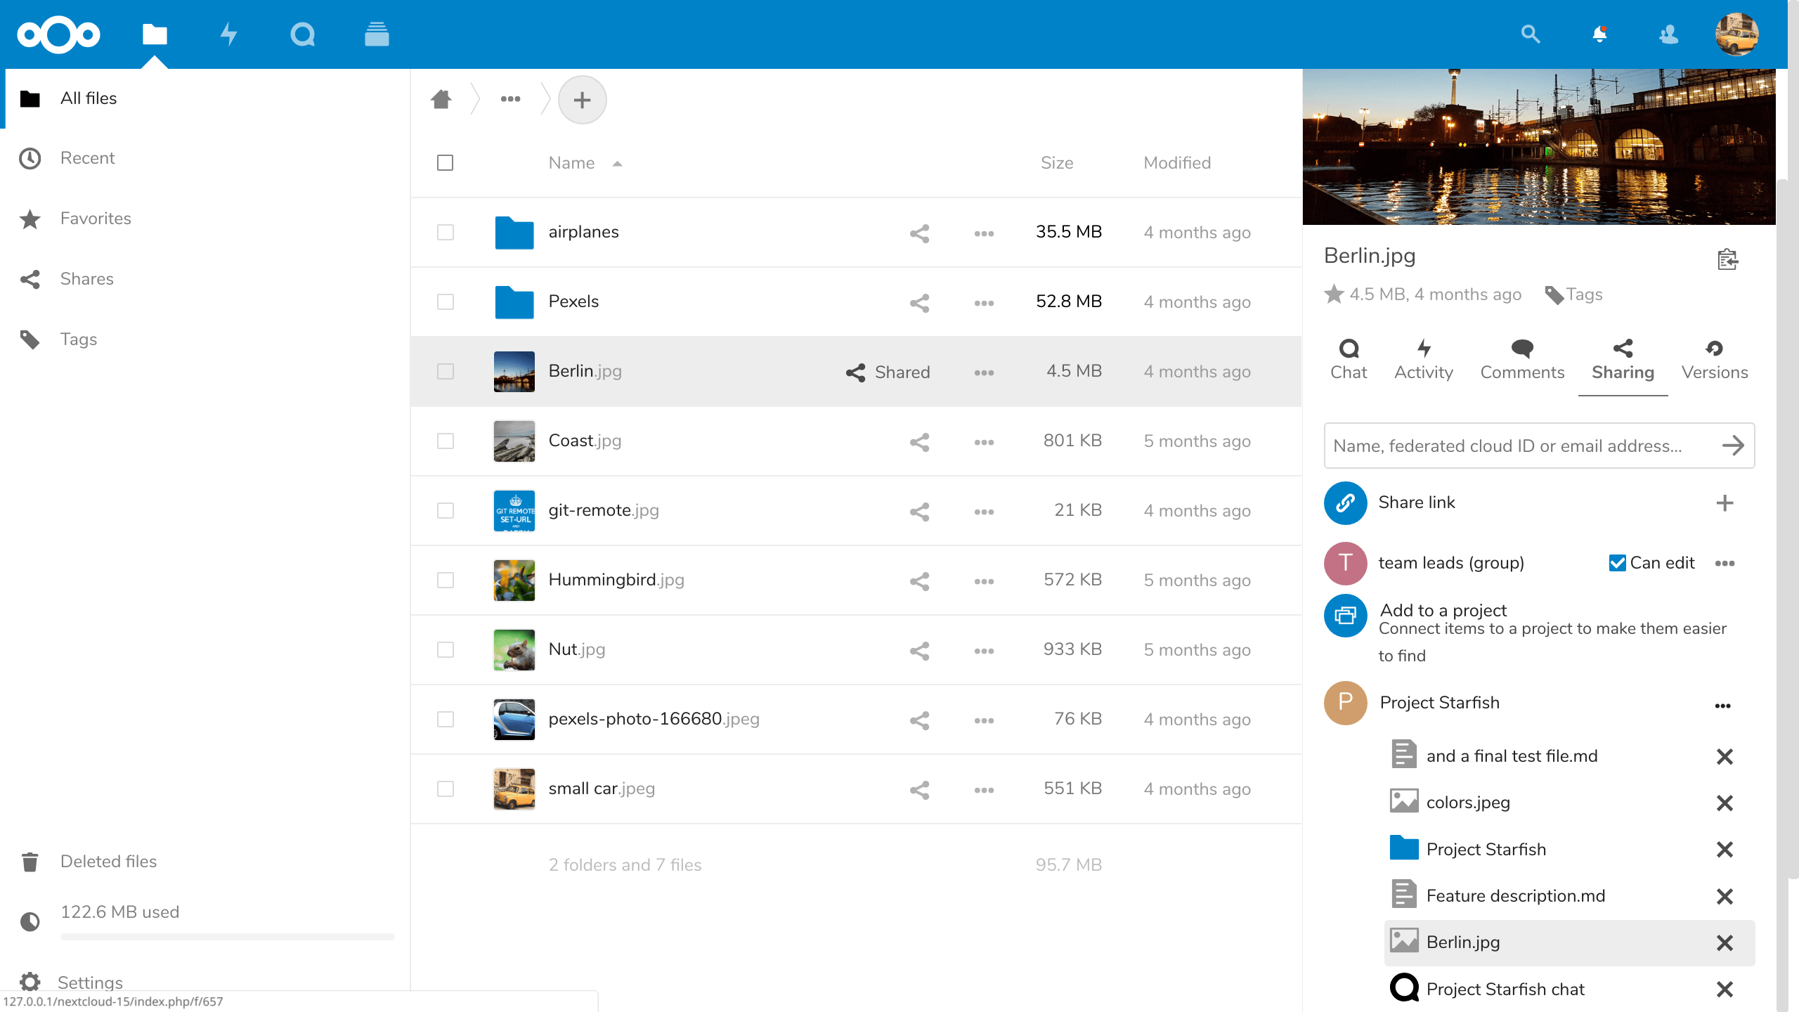Open the Deck stack icon in header
1799x1012 pixels.
tap(377, 34)
